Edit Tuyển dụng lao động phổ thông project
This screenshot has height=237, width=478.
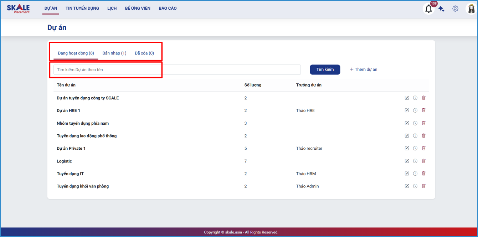pos(407,136)
